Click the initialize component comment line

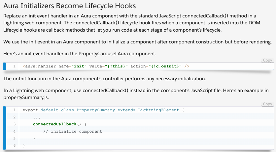[73, 131]
